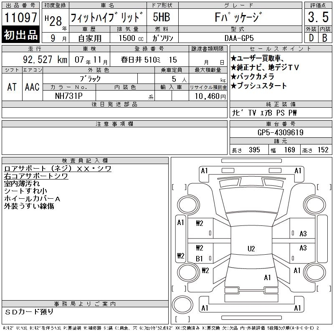The image size is (334, 334).
Task: Click the air conditioner value AAC
Action: click(32, 87)
